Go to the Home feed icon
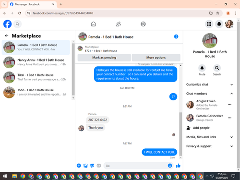 [94, 24]
